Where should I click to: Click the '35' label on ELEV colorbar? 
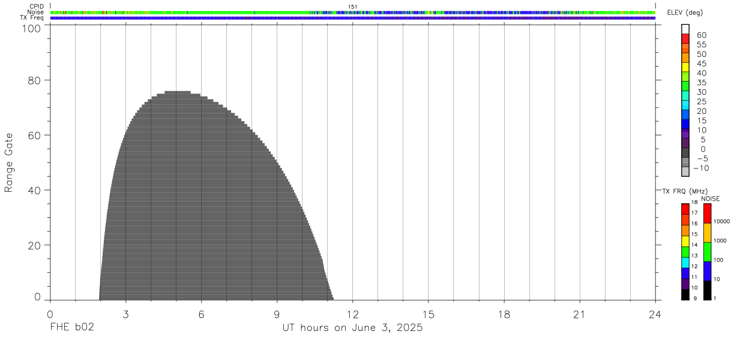click(x=701, y=83)
